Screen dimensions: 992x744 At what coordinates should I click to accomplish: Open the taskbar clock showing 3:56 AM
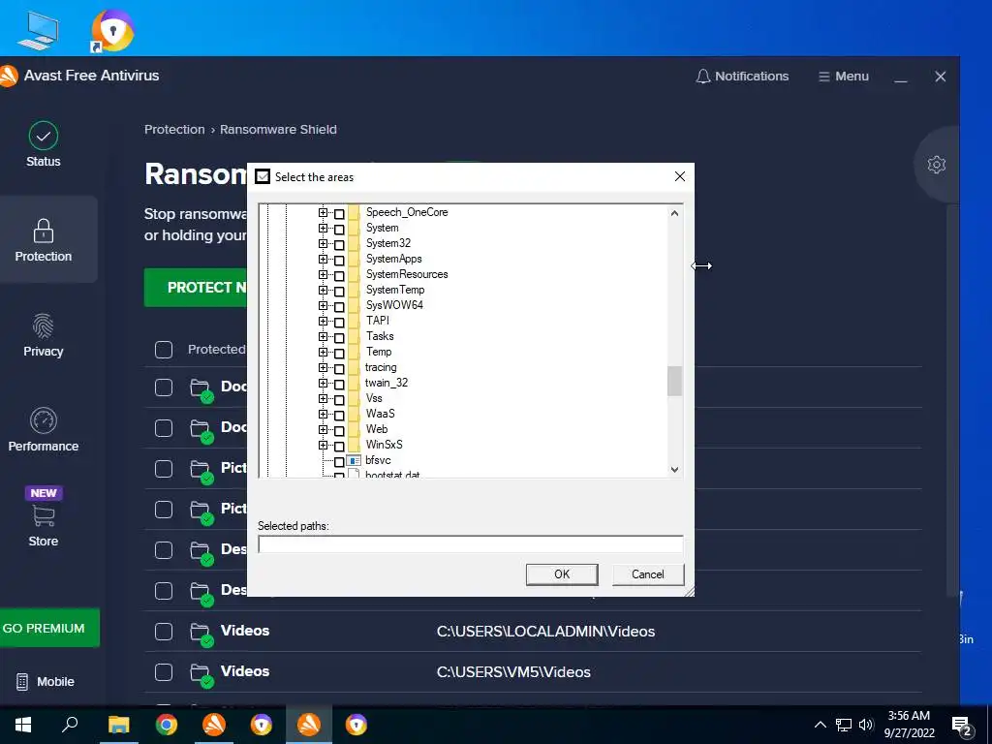[909, 725]
